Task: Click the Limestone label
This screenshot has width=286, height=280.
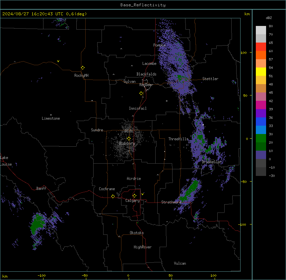Action: coord(51,118)
